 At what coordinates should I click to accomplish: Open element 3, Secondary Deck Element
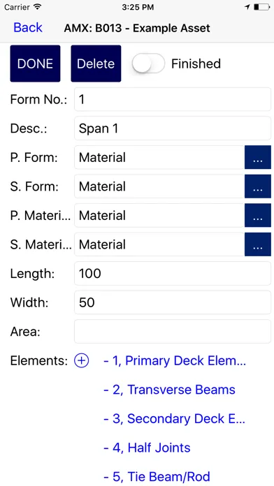click(x=174, y=419)
